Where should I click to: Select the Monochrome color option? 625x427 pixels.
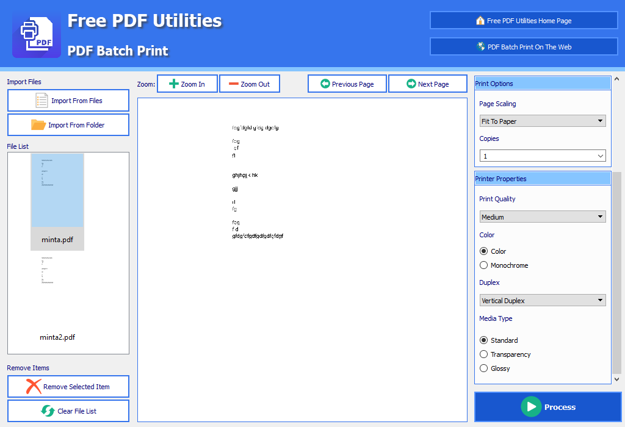pyautogui.click(x=484, y=265)
